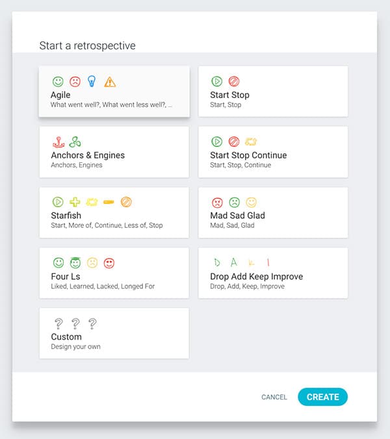Pick the Anchors & Engines template
Screen dimensions: 390x439
(114, 152)
